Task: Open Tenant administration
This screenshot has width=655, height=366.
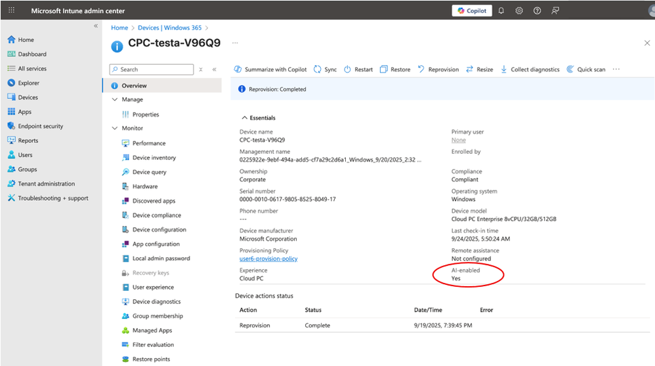Action: (41, 183)
